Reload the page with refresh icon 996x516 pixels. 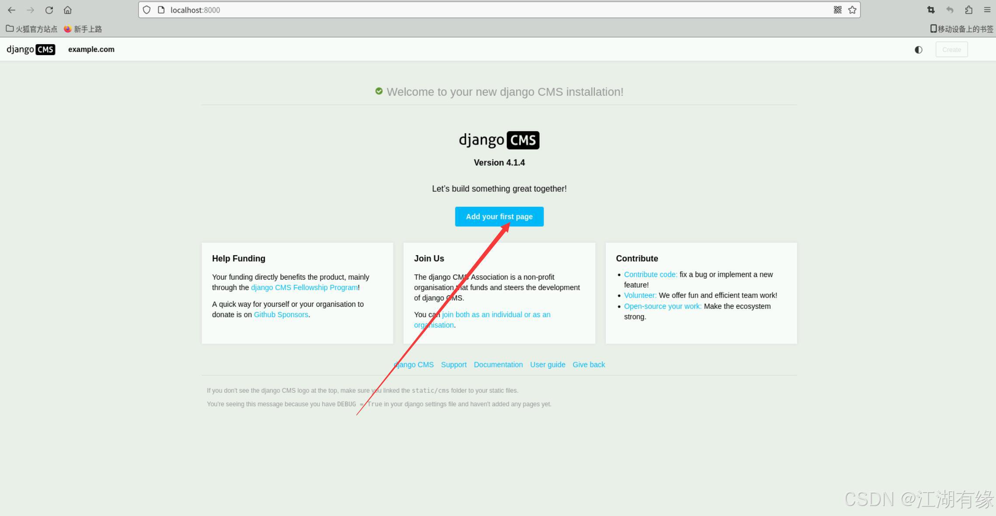[x=49, y=10]
